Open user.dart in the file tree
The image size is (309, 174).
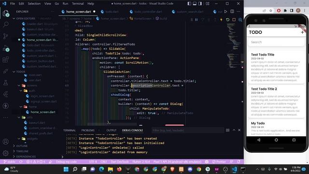pyautogui.click(x=35, y=80)
